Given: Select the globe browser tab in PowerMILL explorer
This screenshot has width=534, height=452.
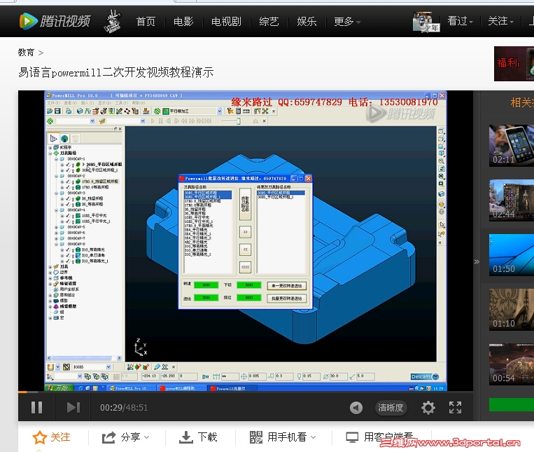Looking at the screenshot, I should 64,138.
